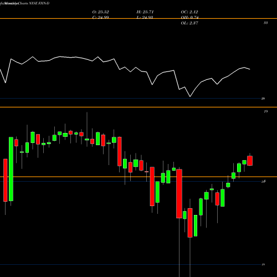277x277 pixels.
Task: Select the OC: 2.12 value
Action: tap(189, 12)
